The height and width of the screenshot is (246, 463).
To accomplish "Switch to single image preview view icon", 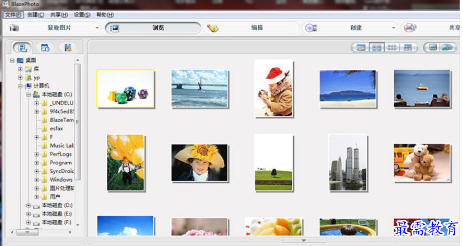I will pyautogui.click(x=361, y=48).
